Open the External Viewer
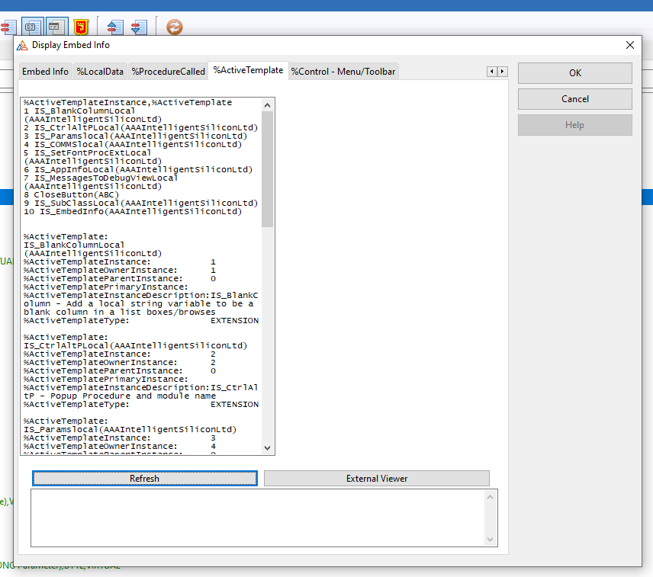Screen dimensions: 653x577 [x=377, y=479]
